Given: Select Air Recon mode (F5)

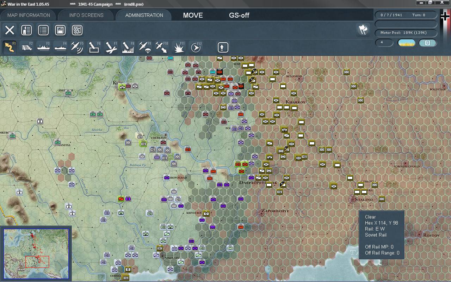Looking at the screenshot, I should point(77,47).
